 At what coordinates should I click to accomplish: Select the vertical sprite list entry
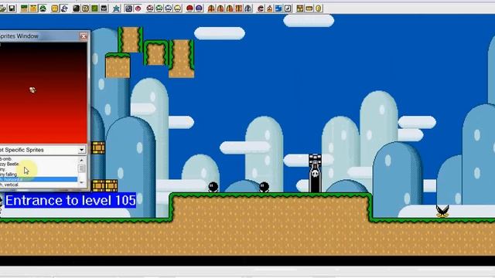[x=9, y=185]
